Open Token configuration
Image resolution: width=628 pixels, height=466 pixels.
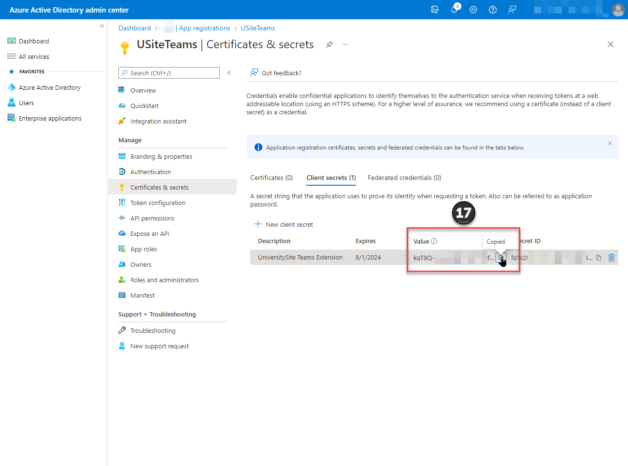(x=157, y=203)
